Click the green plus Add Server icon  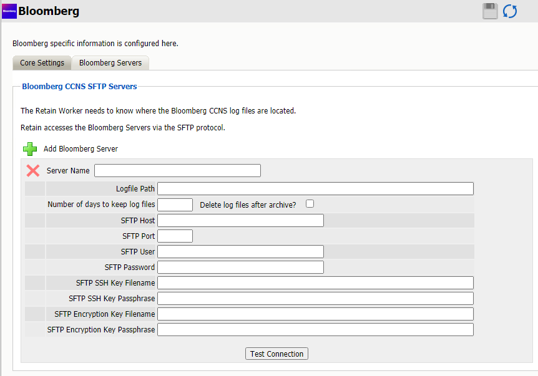[x=30, y=149]
